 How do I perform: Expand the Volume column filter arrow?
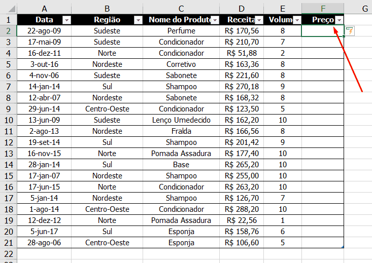[x=296, y=20]
